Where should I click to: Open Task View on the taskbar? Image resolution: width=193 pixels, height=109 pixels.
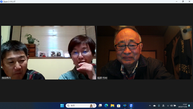[100, 106]
